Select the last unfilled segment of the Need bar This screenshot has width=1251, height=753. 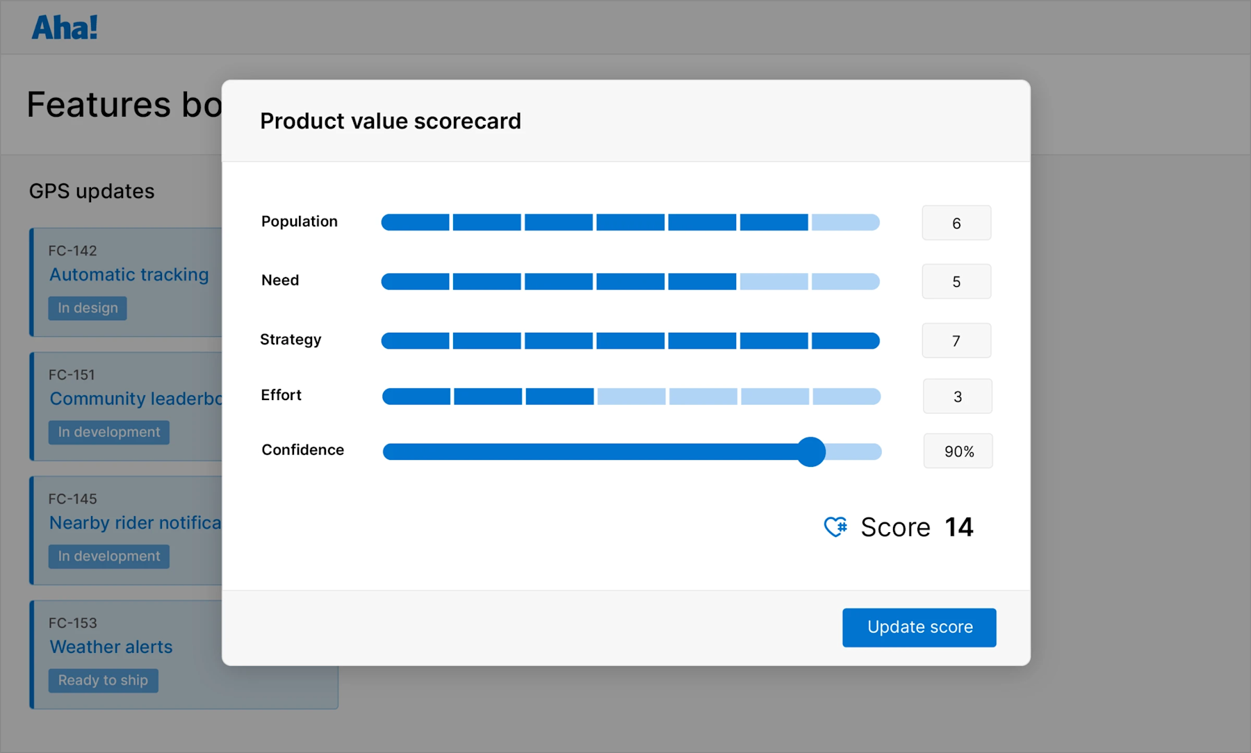point(845,281)
